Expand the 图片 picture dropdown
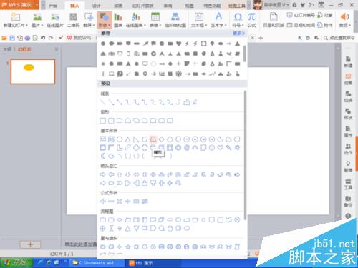This screenshot has width=358, height=268. [x=42, y=25]
